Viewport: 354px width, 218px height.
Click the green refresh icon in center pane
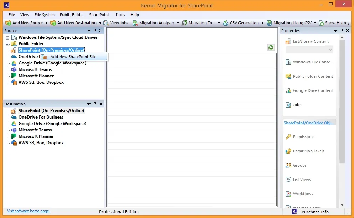coord(271,47)
